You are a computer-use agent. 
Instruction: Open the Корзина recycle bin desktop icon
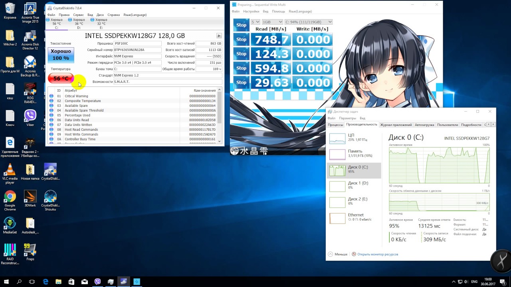click(10, 11)
